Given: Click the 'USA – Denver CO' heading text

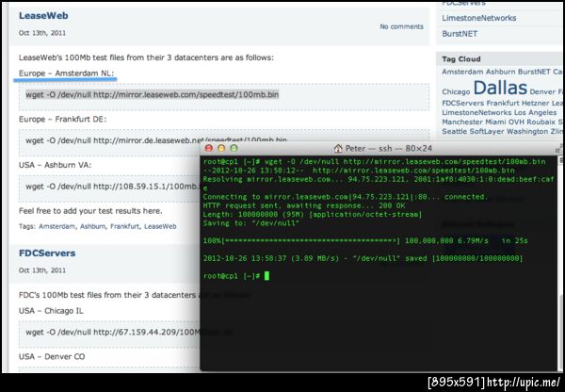Looking at the screenshot, I should click(x=52, y=356).
